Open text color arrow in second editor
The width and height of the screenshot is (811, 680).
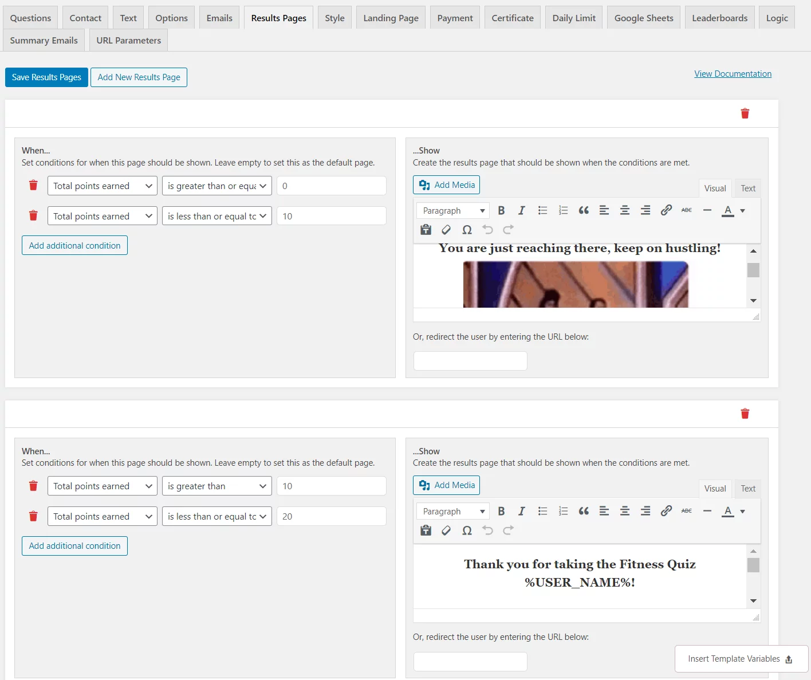click(742, 511)
